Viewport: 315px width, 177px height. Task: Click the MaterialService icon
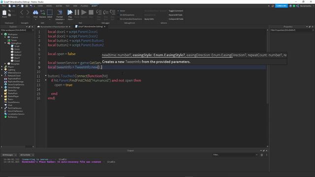click(5, 73)
